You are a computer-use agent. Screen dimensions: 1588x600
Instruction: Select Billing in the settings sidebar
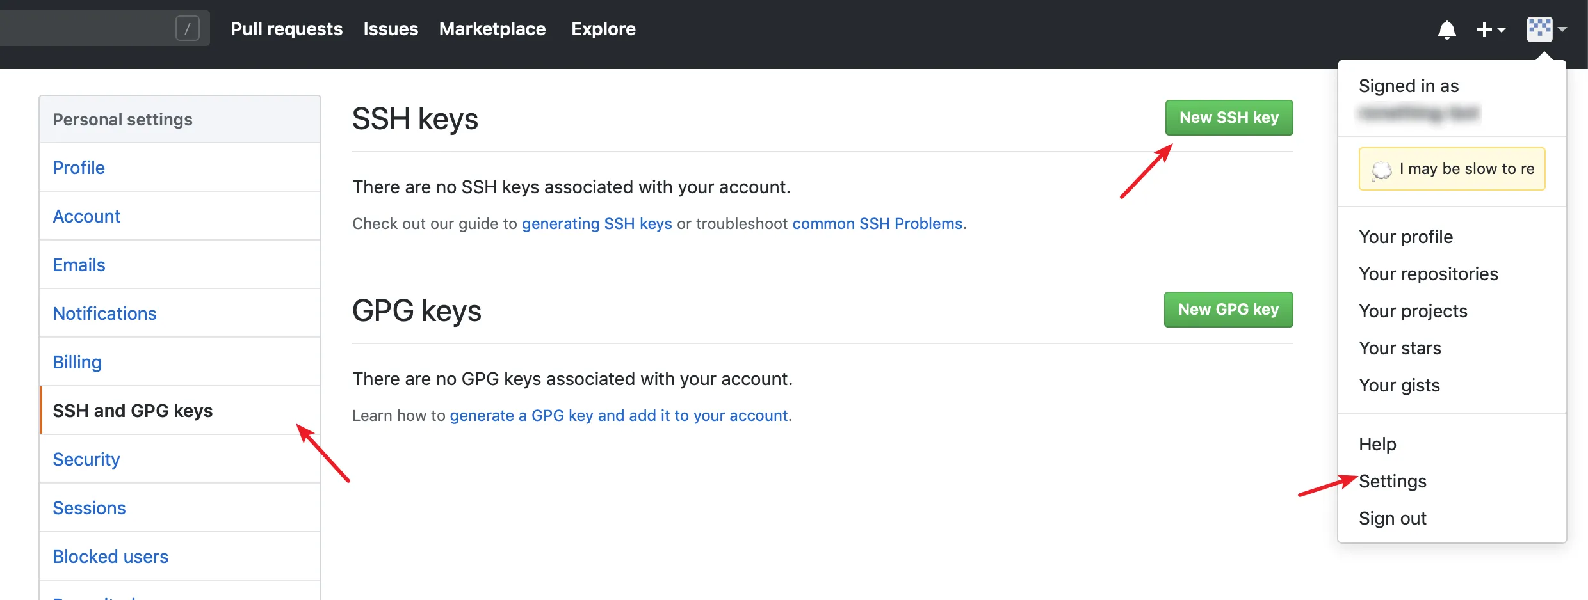pos(180,362)
